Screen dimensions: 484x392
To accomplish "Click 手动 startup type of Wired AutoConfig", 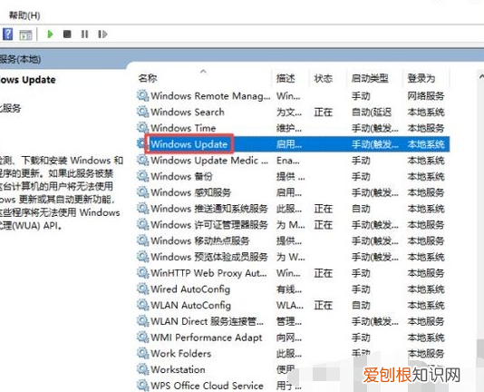I will coord(361,289).
